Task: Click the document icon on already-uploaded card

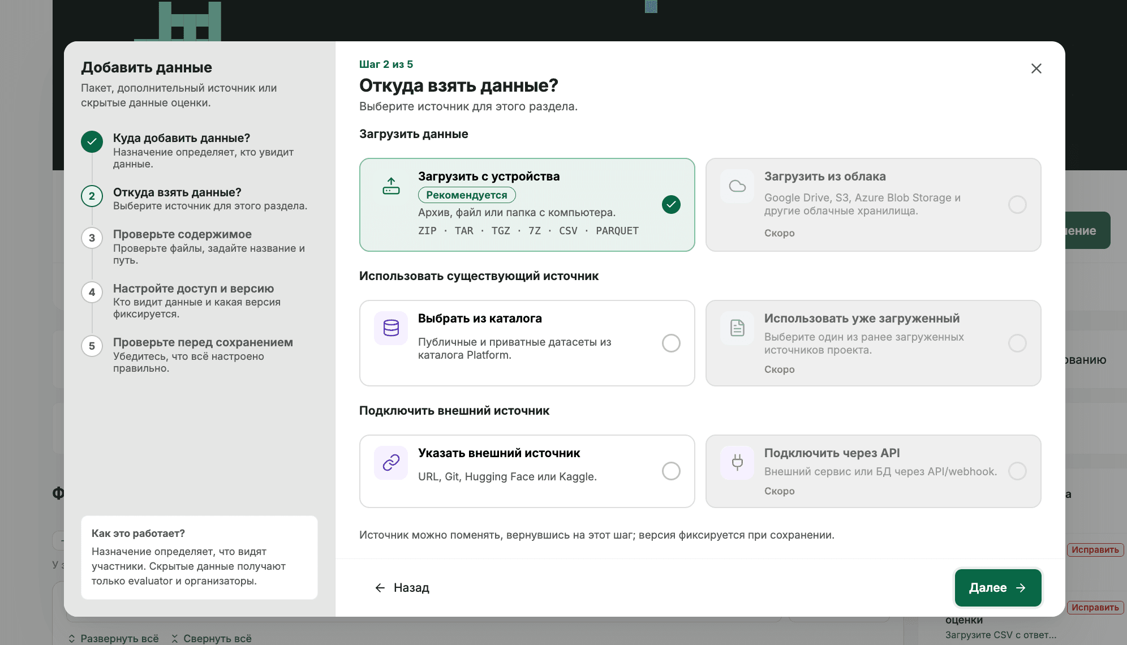Action: point(737,328)
